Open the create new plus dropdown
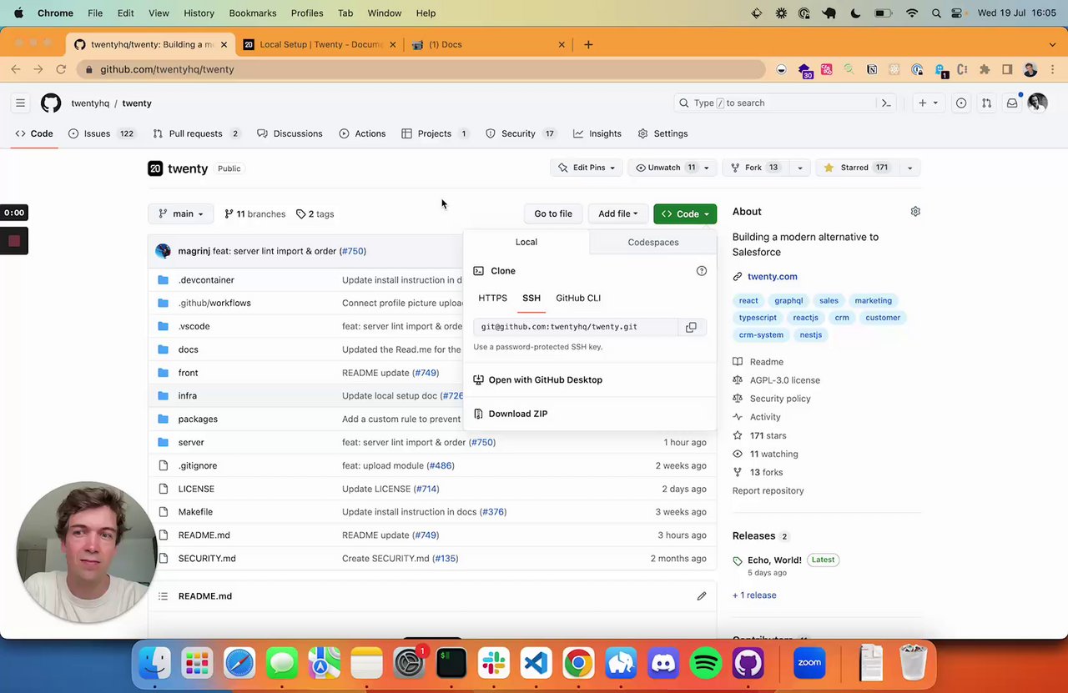This screenshot has width=1068, height=693. point(928,103)
